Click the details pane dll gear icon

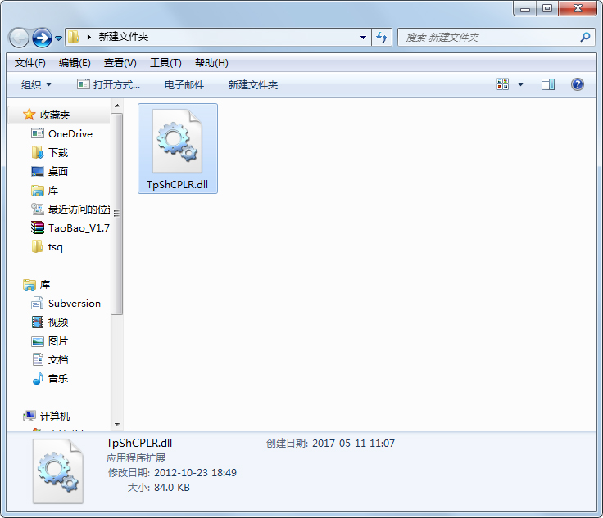[58, 471]
